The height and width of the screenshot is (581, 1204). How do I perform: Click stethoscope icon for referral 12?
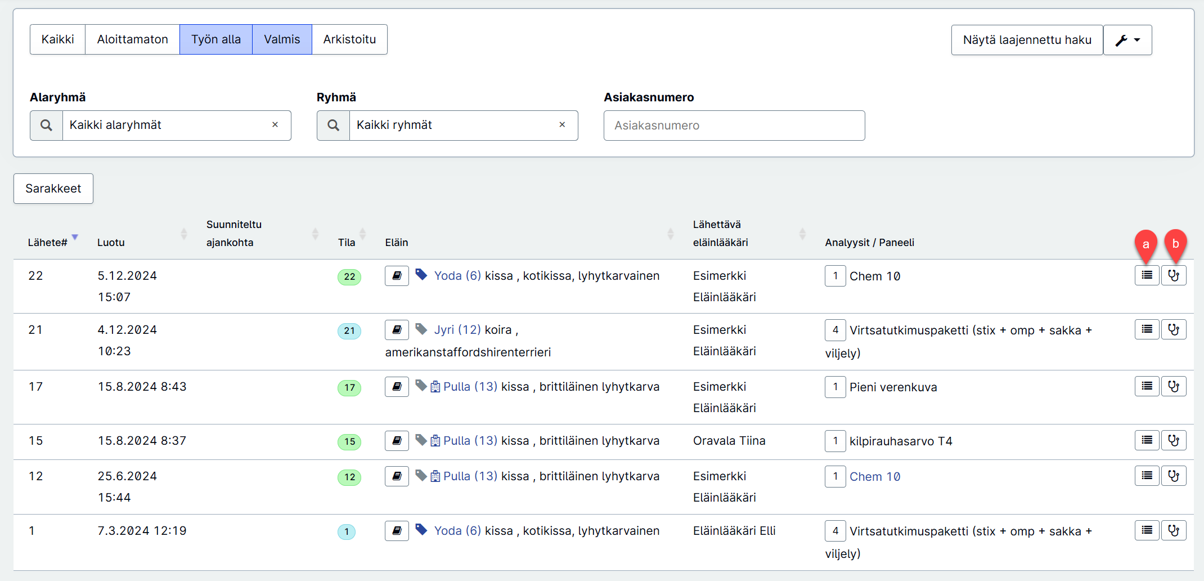pyautogui.click(x=1174, y=476)
